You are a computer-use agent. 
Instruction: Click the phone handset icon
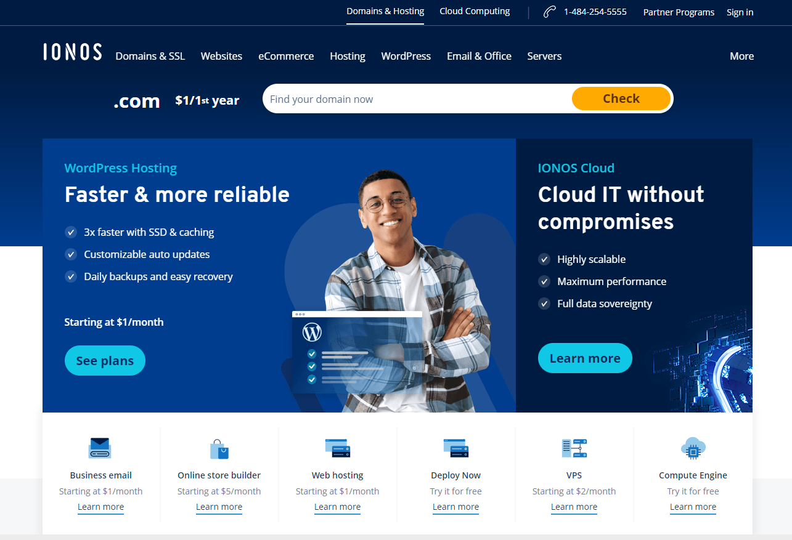click(550, 12)
